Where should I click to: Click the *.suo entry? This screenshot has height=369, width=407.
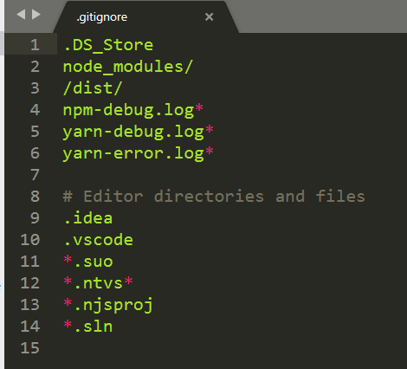point(88,262)
